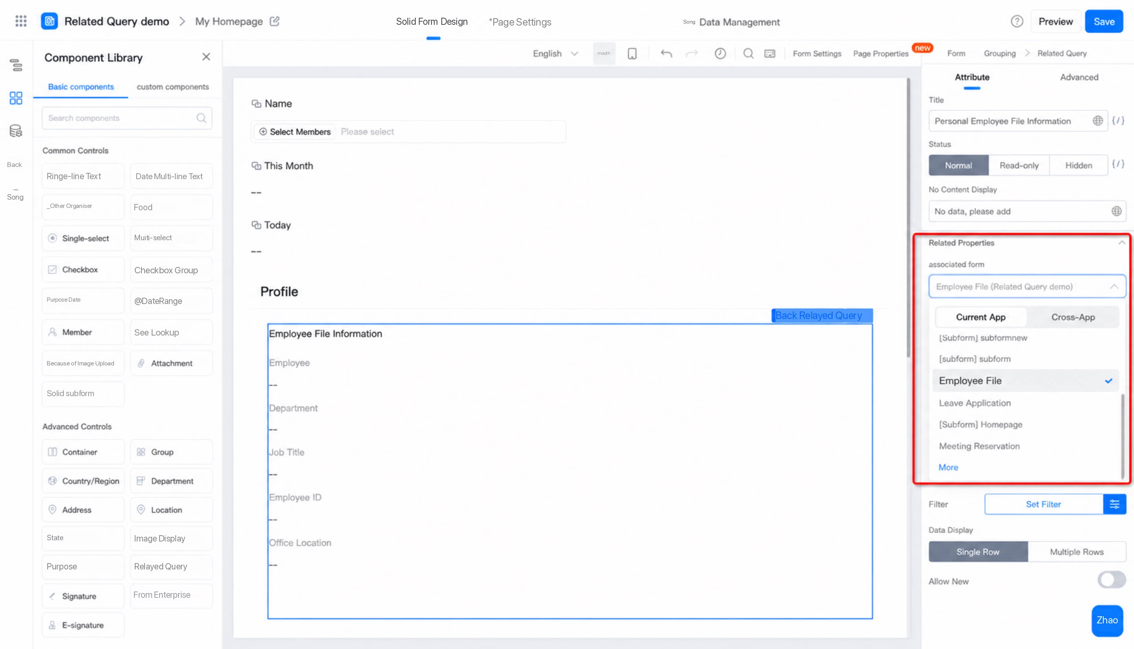Switch to the Advanced tab
The width and height of the screenshot is (1134, 649).
click(x=1079, y=77)
